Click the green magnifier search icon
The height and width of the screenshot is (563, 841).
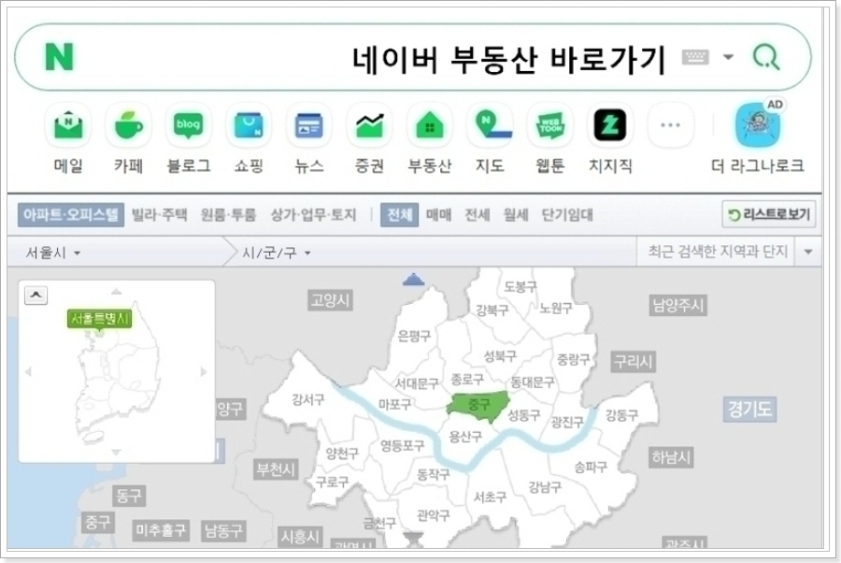tap(766, 56)
